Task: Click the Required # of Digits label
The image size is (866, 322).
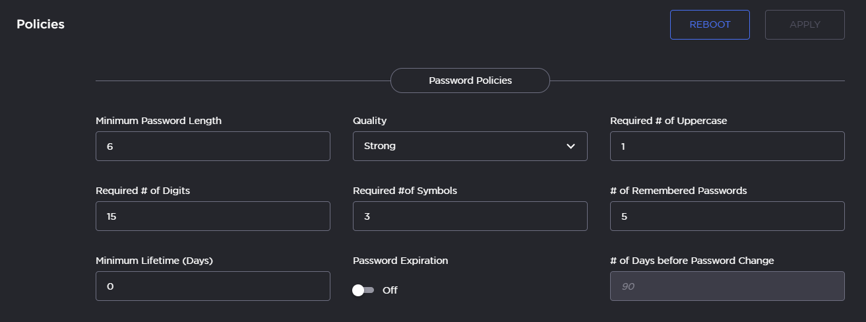Action: click(142, 191)
